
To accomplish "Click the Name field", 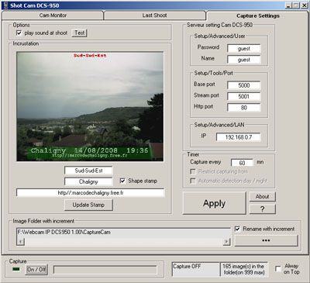I will click(x=244, y=60).
